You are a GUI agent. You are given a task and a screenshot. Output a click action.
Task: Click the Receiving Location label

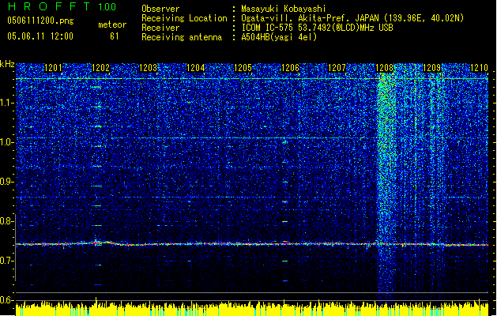click(184, 18)
